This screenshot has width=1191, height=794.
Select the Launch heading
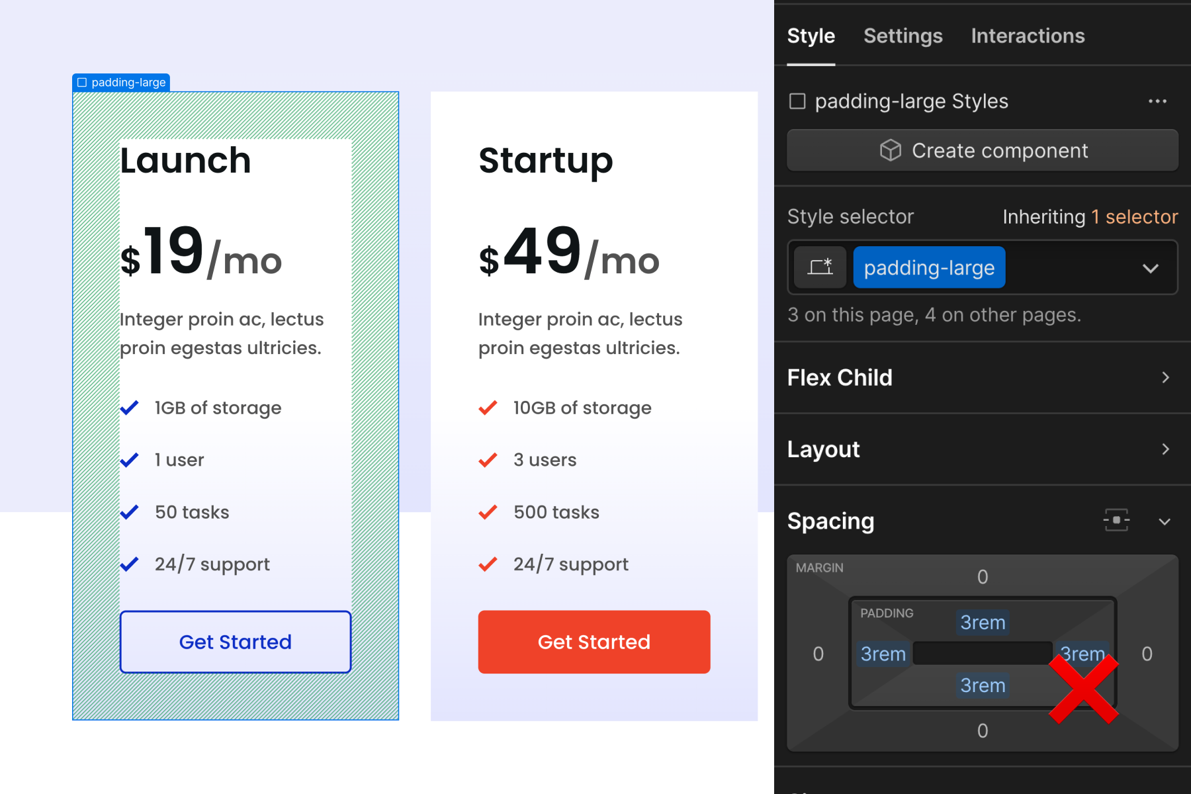tap(185, 161)
